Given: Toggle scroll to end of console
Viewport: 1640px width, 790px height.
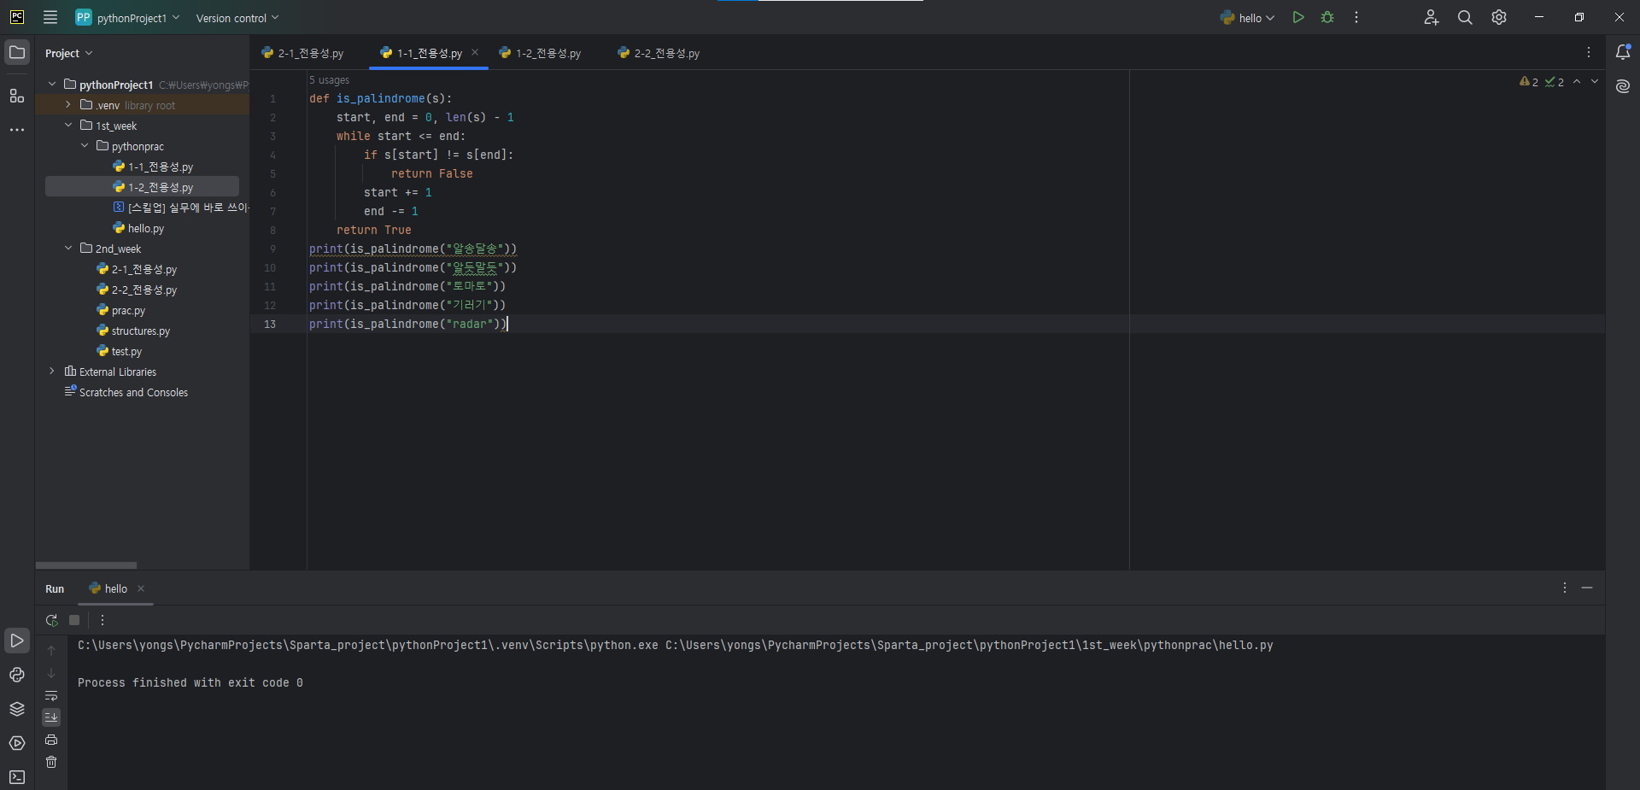Looking at the screenshot, I should (51, 717).
